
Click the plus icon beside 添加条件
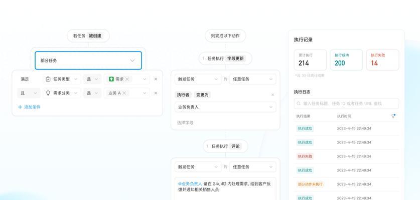click(x=20, y=107)
